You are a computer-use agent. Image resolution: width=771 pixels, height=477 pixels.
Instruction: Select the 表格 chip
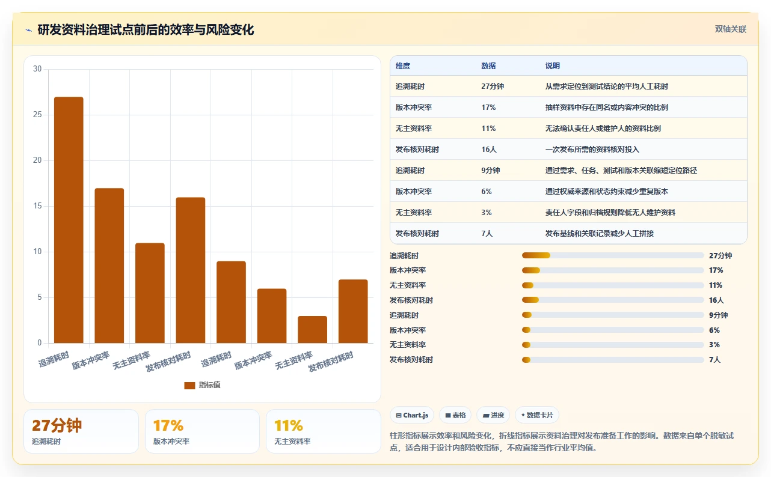pyautogui.click(x=455, y=415)
